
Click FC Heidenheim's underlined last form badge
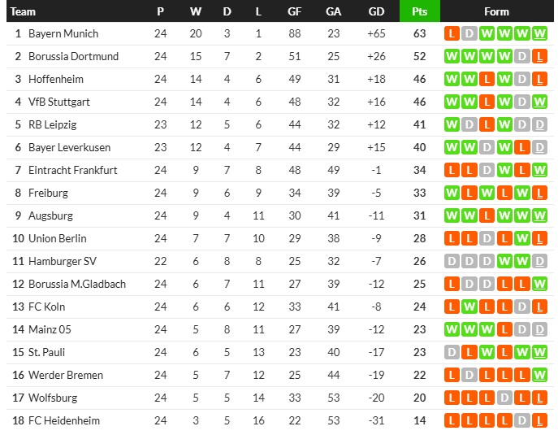click(x=541, y=421)
